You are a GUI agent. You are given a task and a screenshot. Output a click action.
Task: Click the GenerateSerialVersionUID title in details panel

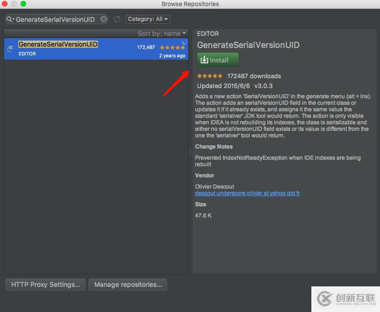point(248,45)
